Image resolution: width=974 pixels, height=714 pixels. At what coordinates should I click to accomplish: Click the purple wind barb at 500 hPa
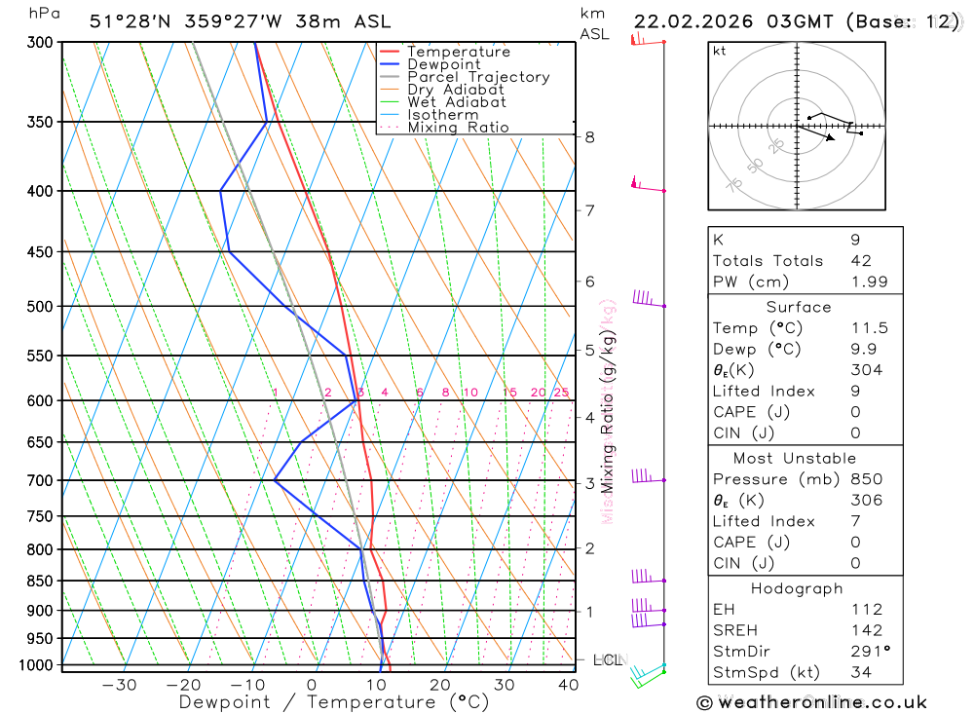[x=649, y=299]
